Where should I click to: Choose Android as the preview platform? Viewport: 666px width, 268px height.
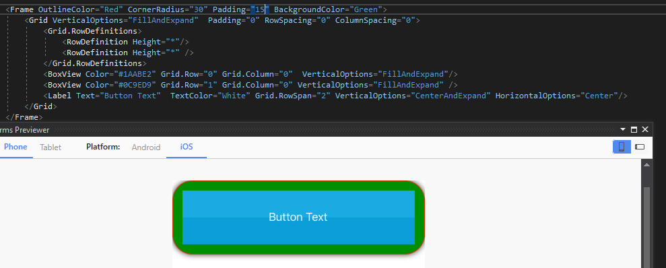[146, 147]
